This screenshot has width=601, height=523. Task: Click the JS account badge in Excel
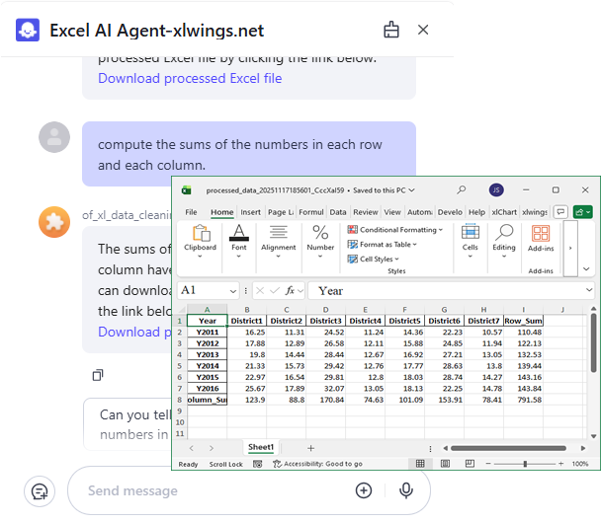click(496, 189)
